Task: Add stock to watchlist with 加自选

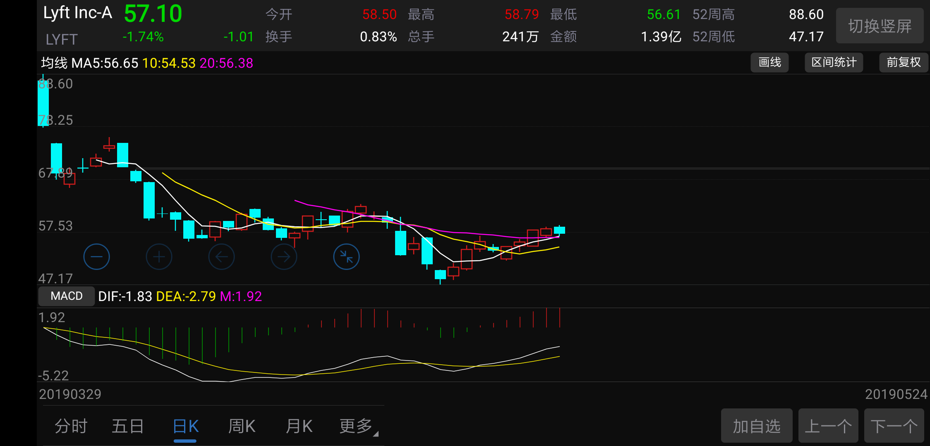Action: point(757,426)
